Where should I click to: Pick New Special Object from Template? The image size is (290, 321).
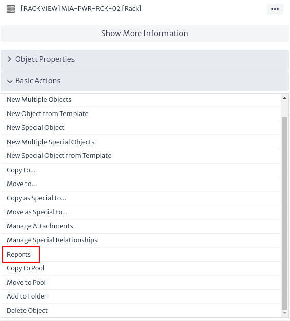(x=141, y=156)
